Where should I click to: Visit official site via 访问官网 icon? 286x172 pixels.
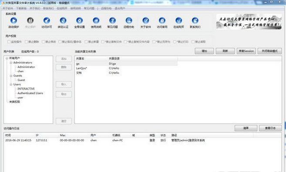[x=162, y=20]
